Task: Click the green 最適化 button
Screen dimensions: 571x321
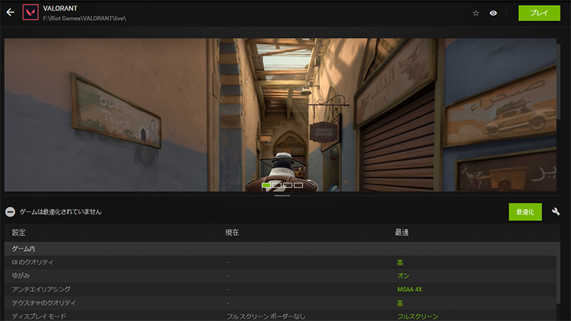Action: point(525,212)
